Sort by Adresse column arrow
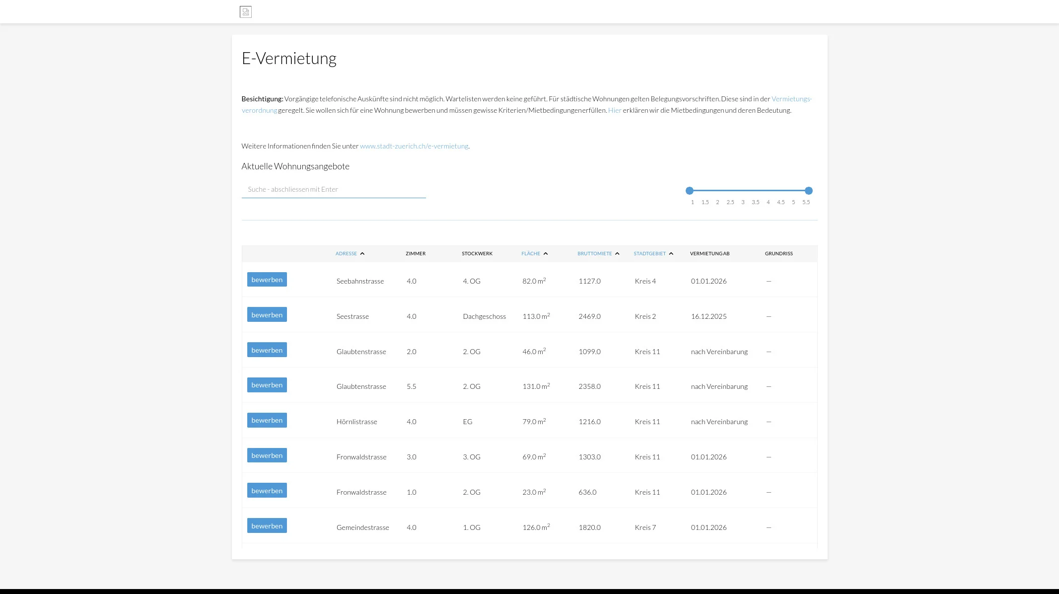This screenshot has height=594, width=1059. (362, 254)
